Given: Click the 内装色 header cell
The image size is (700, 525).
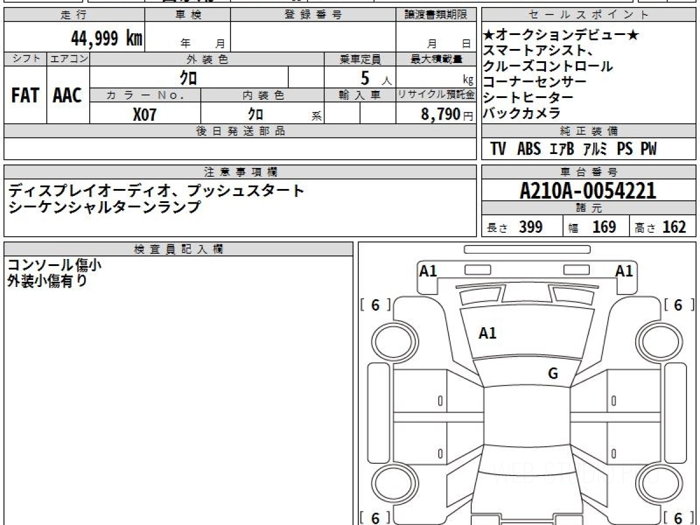Looking at the screenshot, I should pyautogui.click(x=262, y=96).
